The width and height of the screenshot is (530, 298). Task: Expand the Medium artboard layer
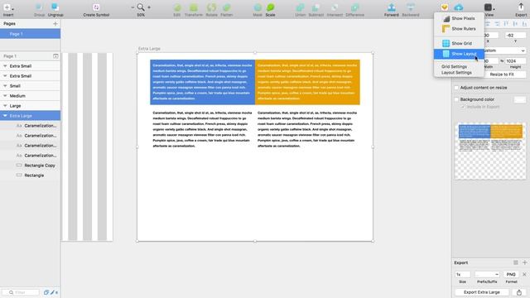[5, 96]
